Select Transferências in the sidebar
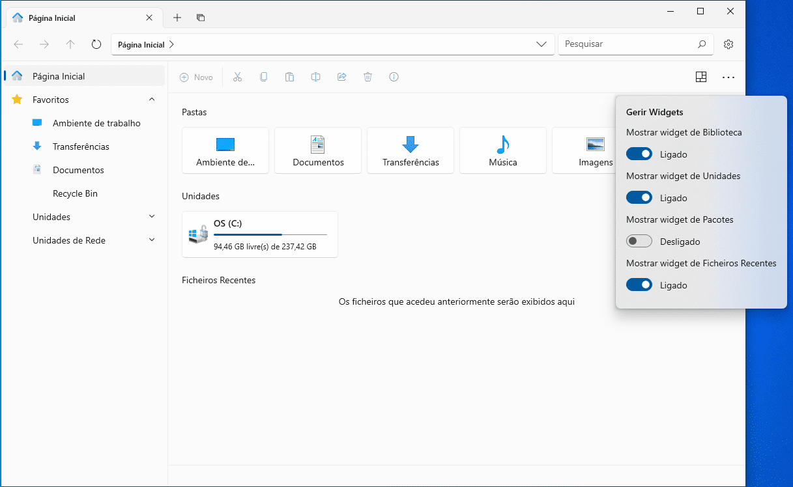The width and height of the screenshot is (793, 487). tap(81, 146)
